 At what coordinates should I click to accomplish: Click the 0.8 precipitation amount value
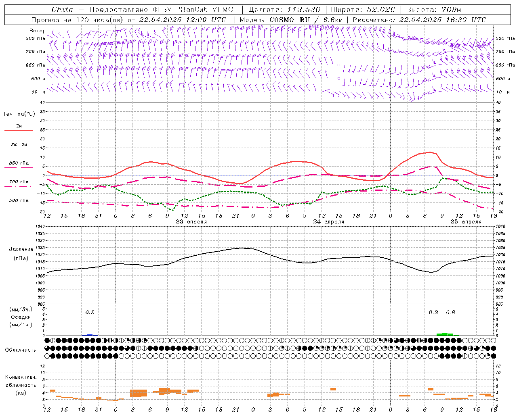click(450, 312)
